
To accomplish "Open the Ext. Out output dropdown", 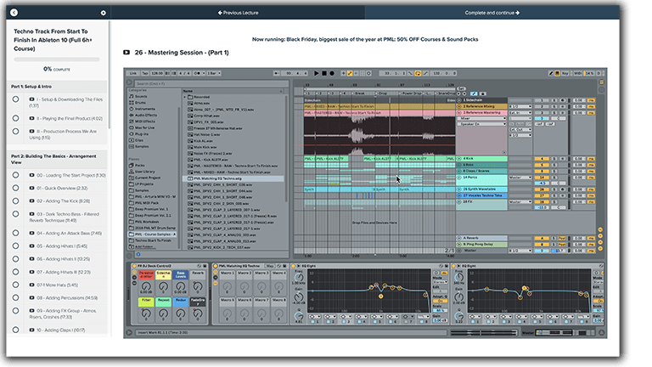I will [520, 129].
